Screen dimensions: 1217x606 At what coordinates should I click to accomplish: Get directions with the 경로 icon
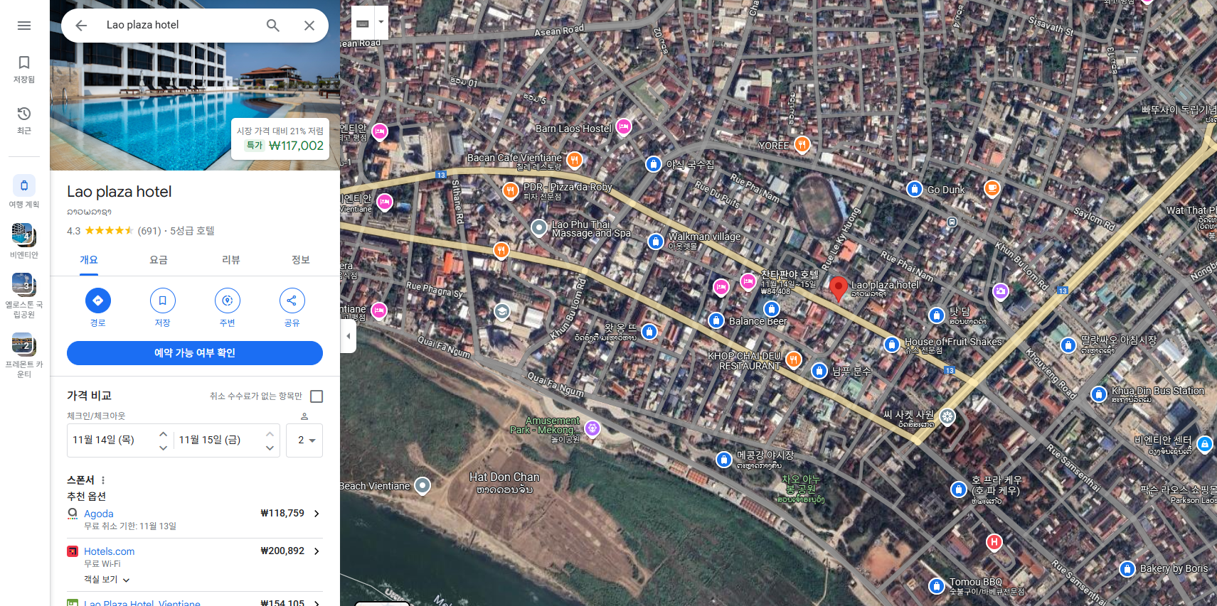click(98, 301)
